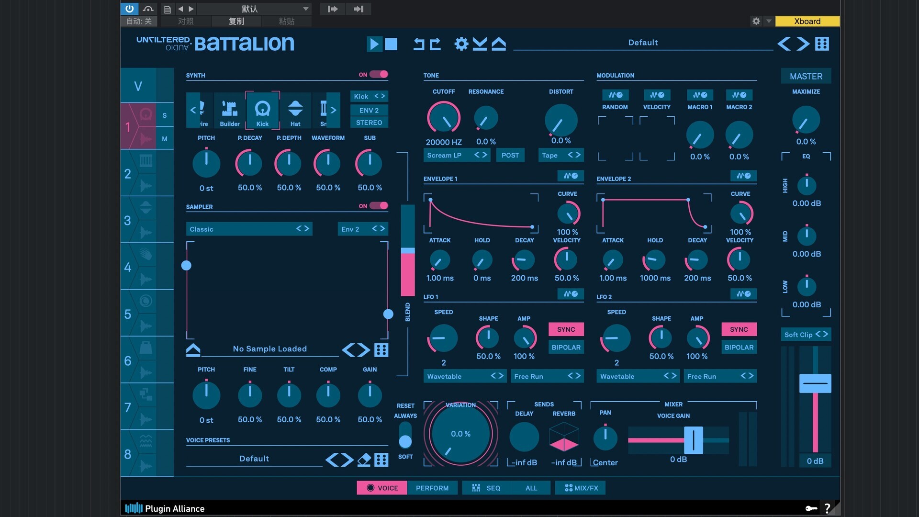Image resolution: width=919 pixels, height=517 pixels.
Task: Switch to the SEQ tab
Action: tap(486, 488)
